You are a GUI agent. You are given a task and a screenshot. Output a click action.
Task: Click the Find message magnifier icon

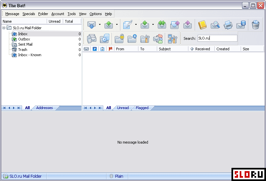[215, 25]
